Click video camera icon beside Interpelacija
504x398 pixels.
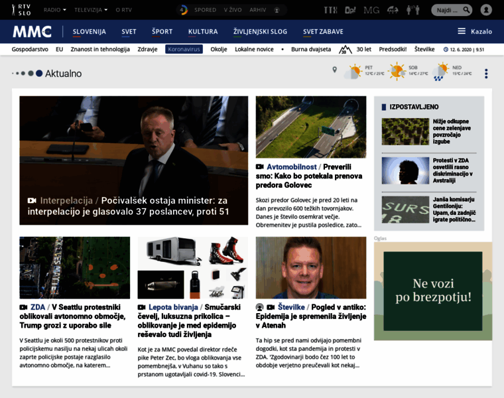32,200
